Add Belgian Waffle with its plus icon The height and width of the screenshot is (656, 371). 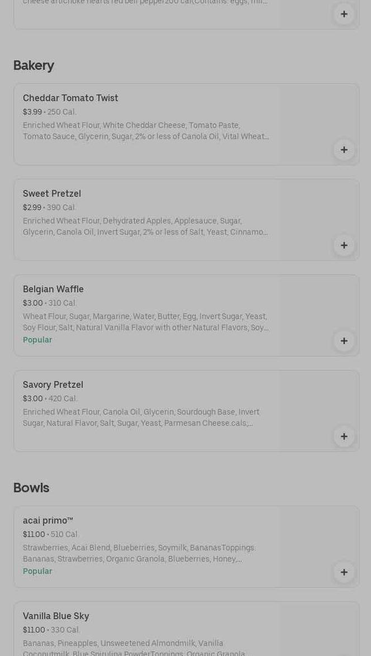tap(344, 341)
